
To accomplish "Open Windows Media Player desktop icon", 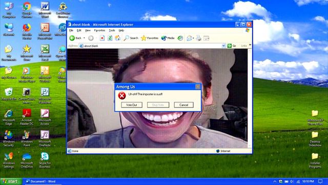I will 27,75.
